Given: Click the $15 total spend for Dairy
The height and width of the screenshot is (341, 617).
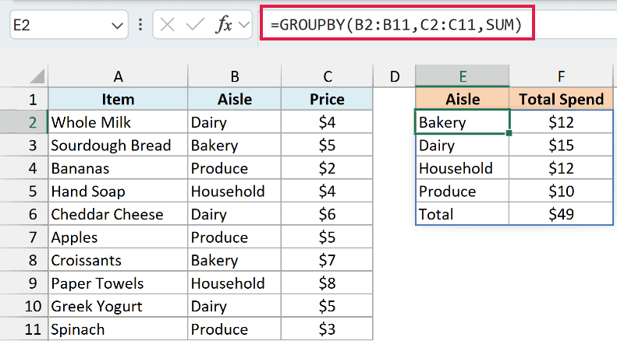Looking at the screenshot, I should [561, 146].
